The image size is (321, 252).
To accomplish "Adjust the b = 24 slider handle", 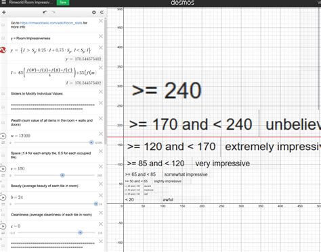I will [x=96, y=204].
